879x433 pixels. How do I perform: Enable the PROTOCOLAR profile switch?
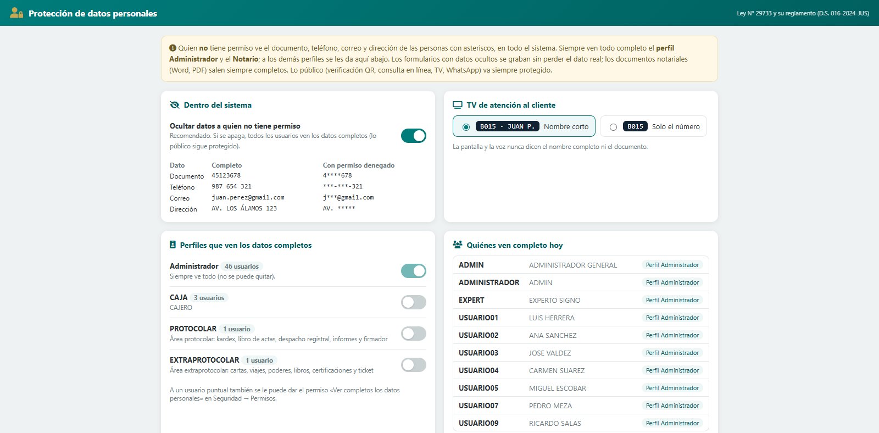[x=414, y=334]
